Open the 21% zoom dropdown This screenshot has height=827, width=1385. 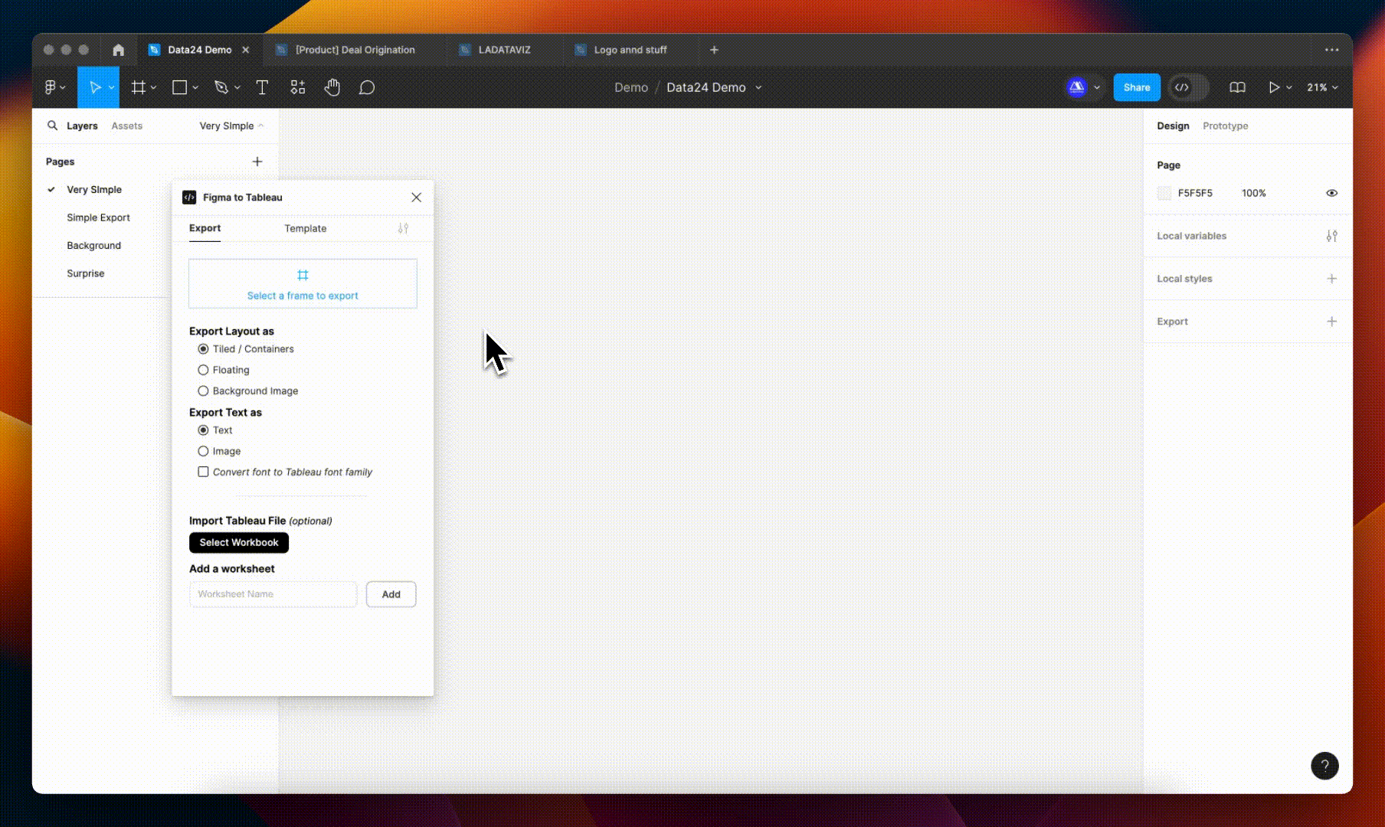click(1322, 87)
